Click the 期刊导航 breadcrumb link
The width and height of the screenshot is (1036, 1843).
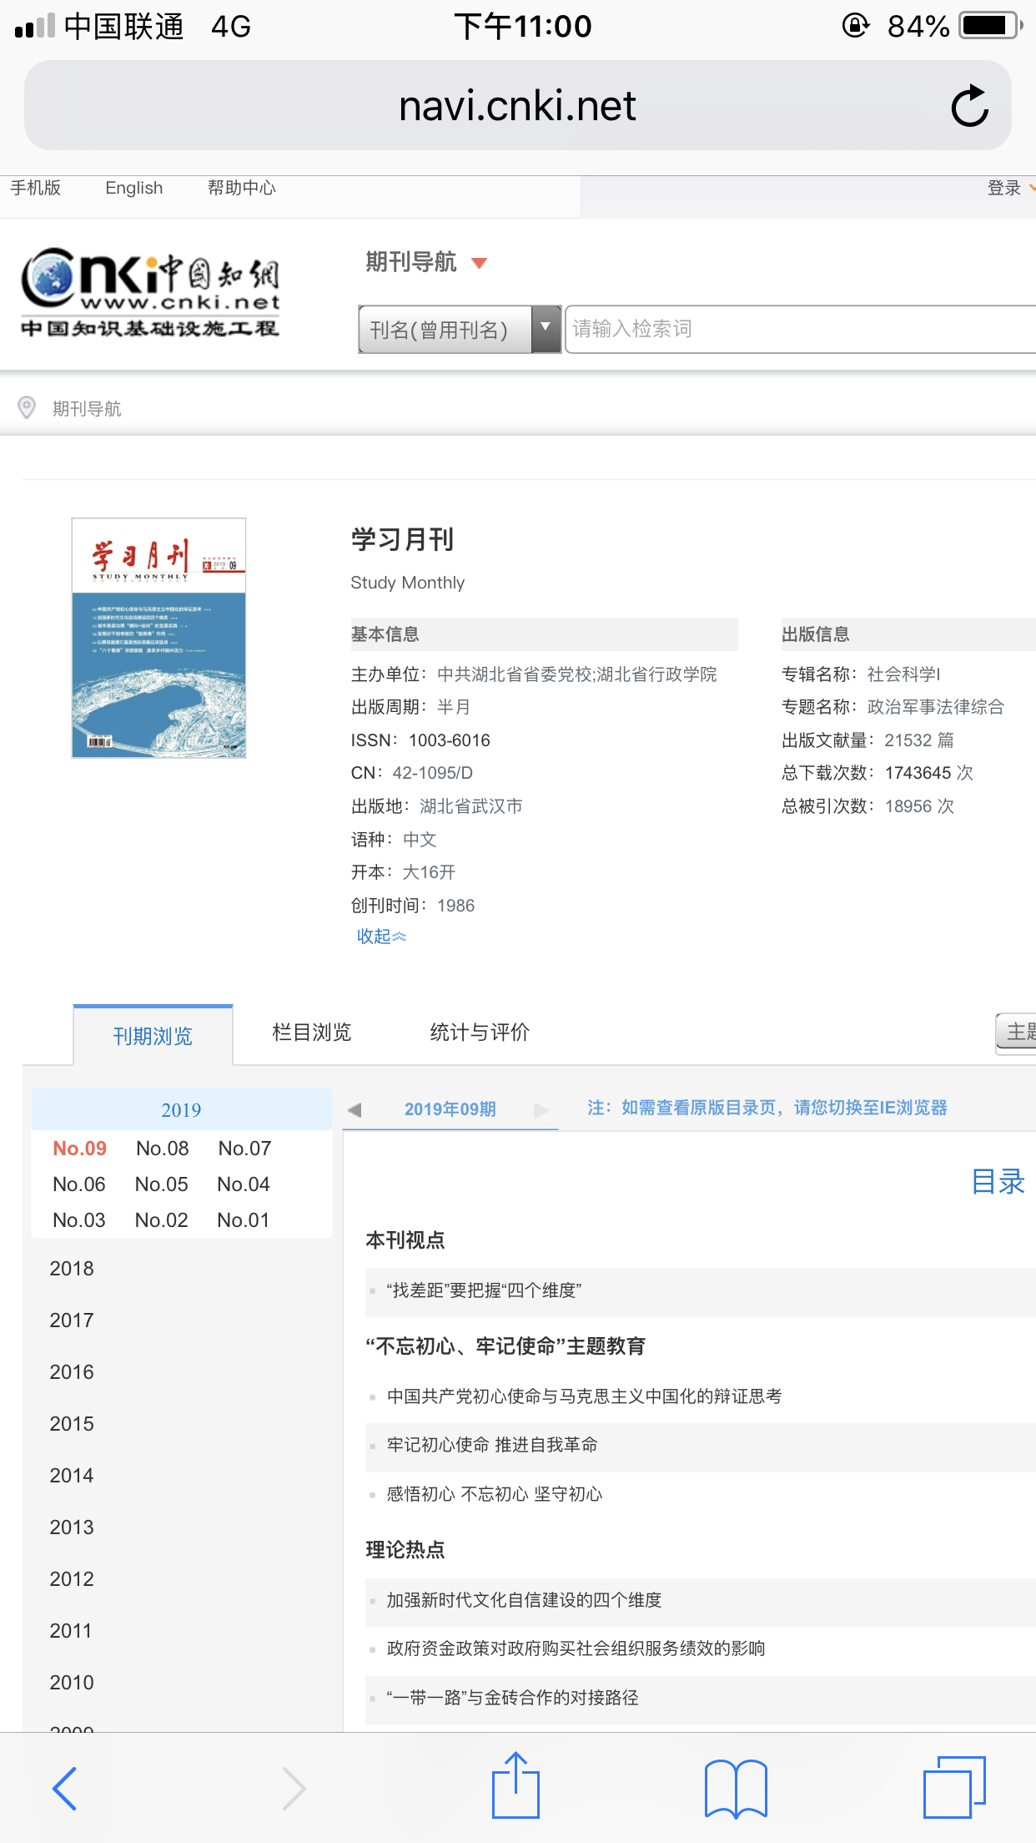[87, 408]
